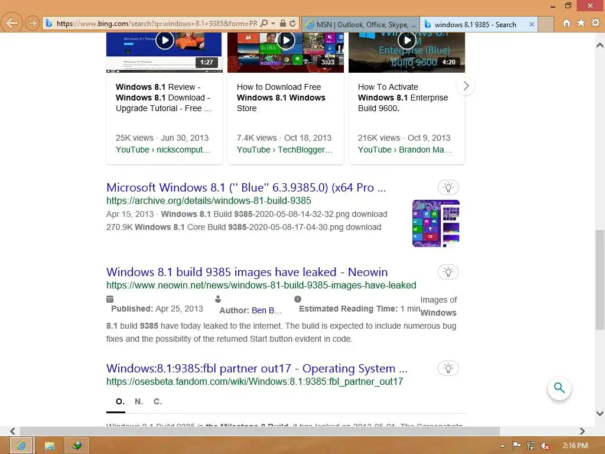Image resolution: width=605 pixels, height=454 pixels.
Task: Click the calendar icon above Published date
Action: pos(110,299)
